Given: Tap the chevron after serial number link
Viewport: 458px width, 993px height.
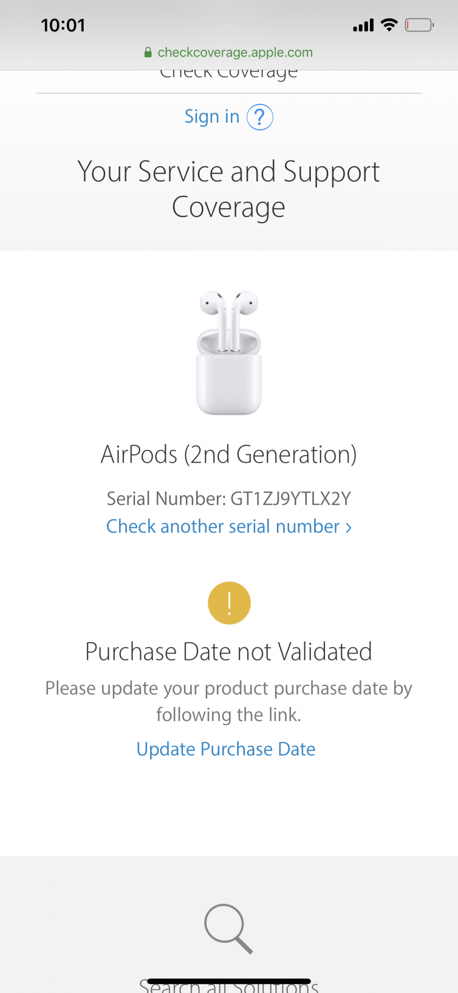Looking at the screenshot, I should pos(349,528).
